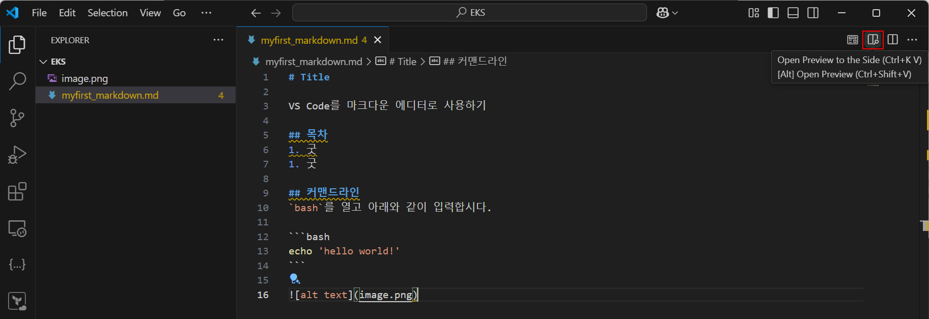This screenshot has height=319, width=929.
Task: Go back with the left arrow
Action: 256,13
